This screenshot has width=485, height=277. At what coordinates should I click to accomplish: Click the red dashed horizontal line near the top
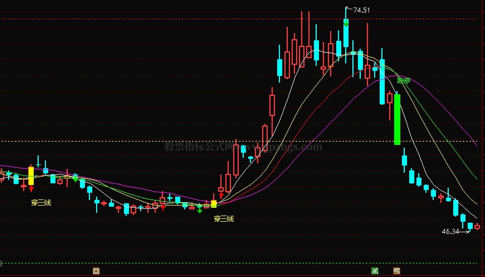167,19
